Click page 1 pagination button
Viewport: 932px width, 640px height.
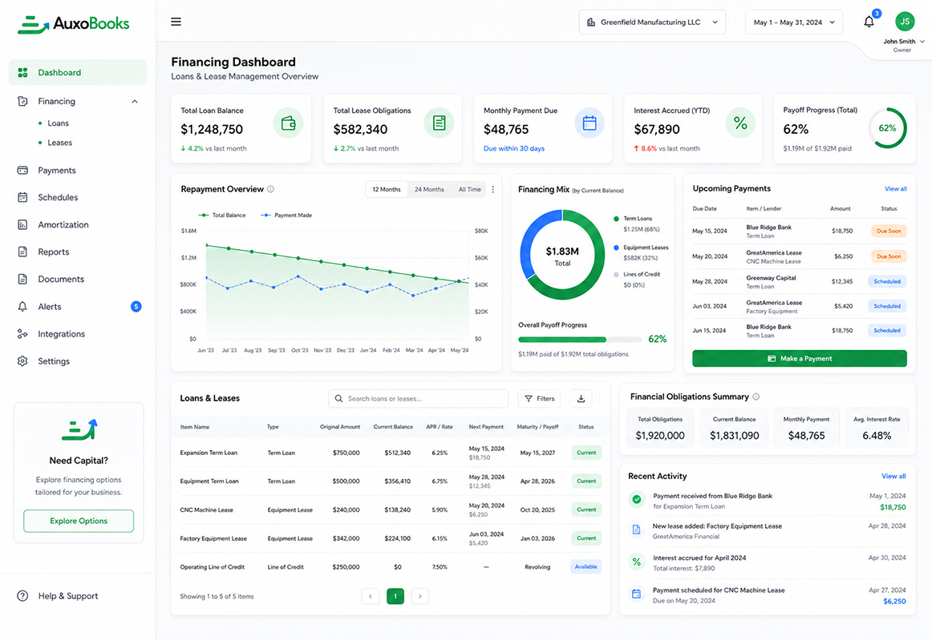point(395,596)
